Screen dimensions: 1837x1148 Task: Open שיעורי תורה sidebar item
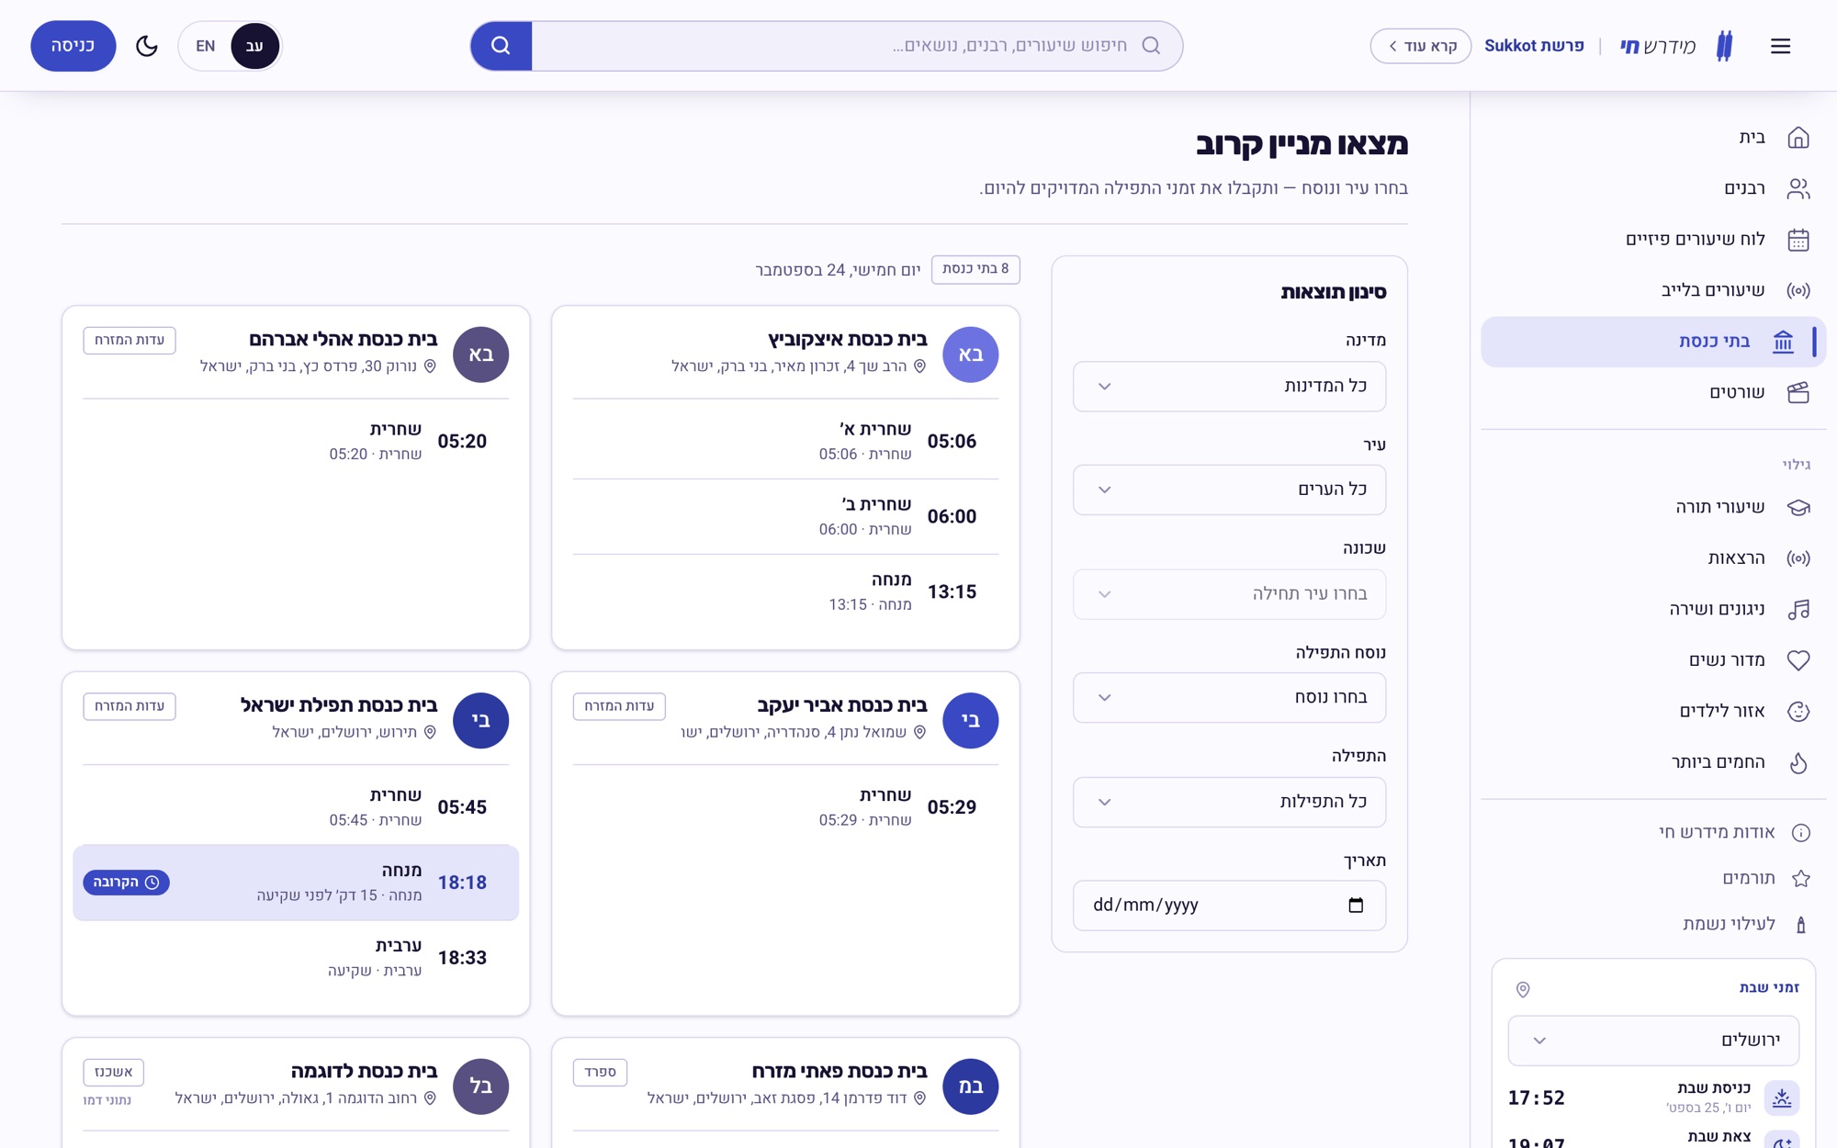[x=1653, y=507]
